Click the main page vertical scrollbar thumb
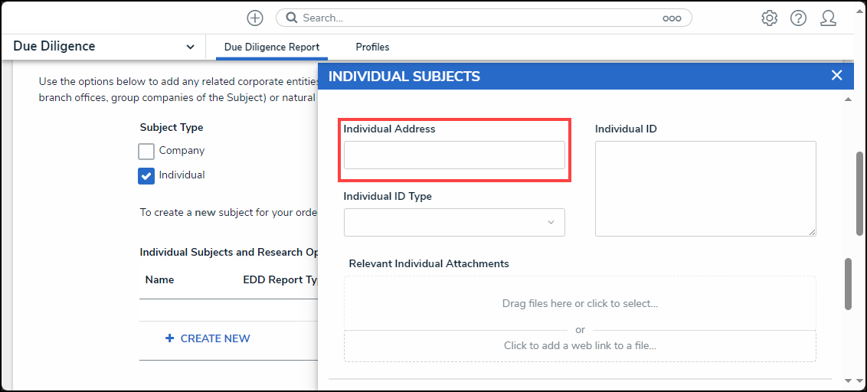 point(860,194)
